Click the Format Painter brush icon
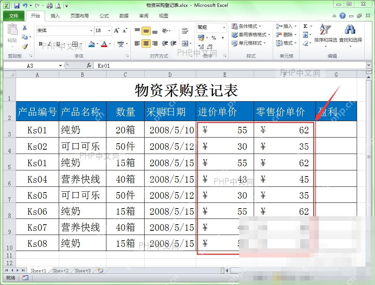 [25, 46]
